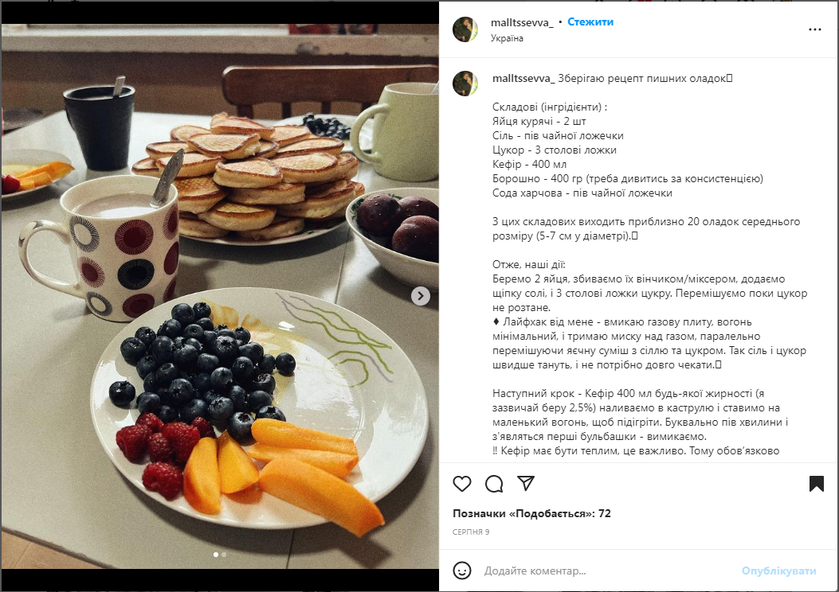The height and width of the screenshot is (592, 839).
Task: Open the header profile picture of malltssevva_
Action: point(465,29)
